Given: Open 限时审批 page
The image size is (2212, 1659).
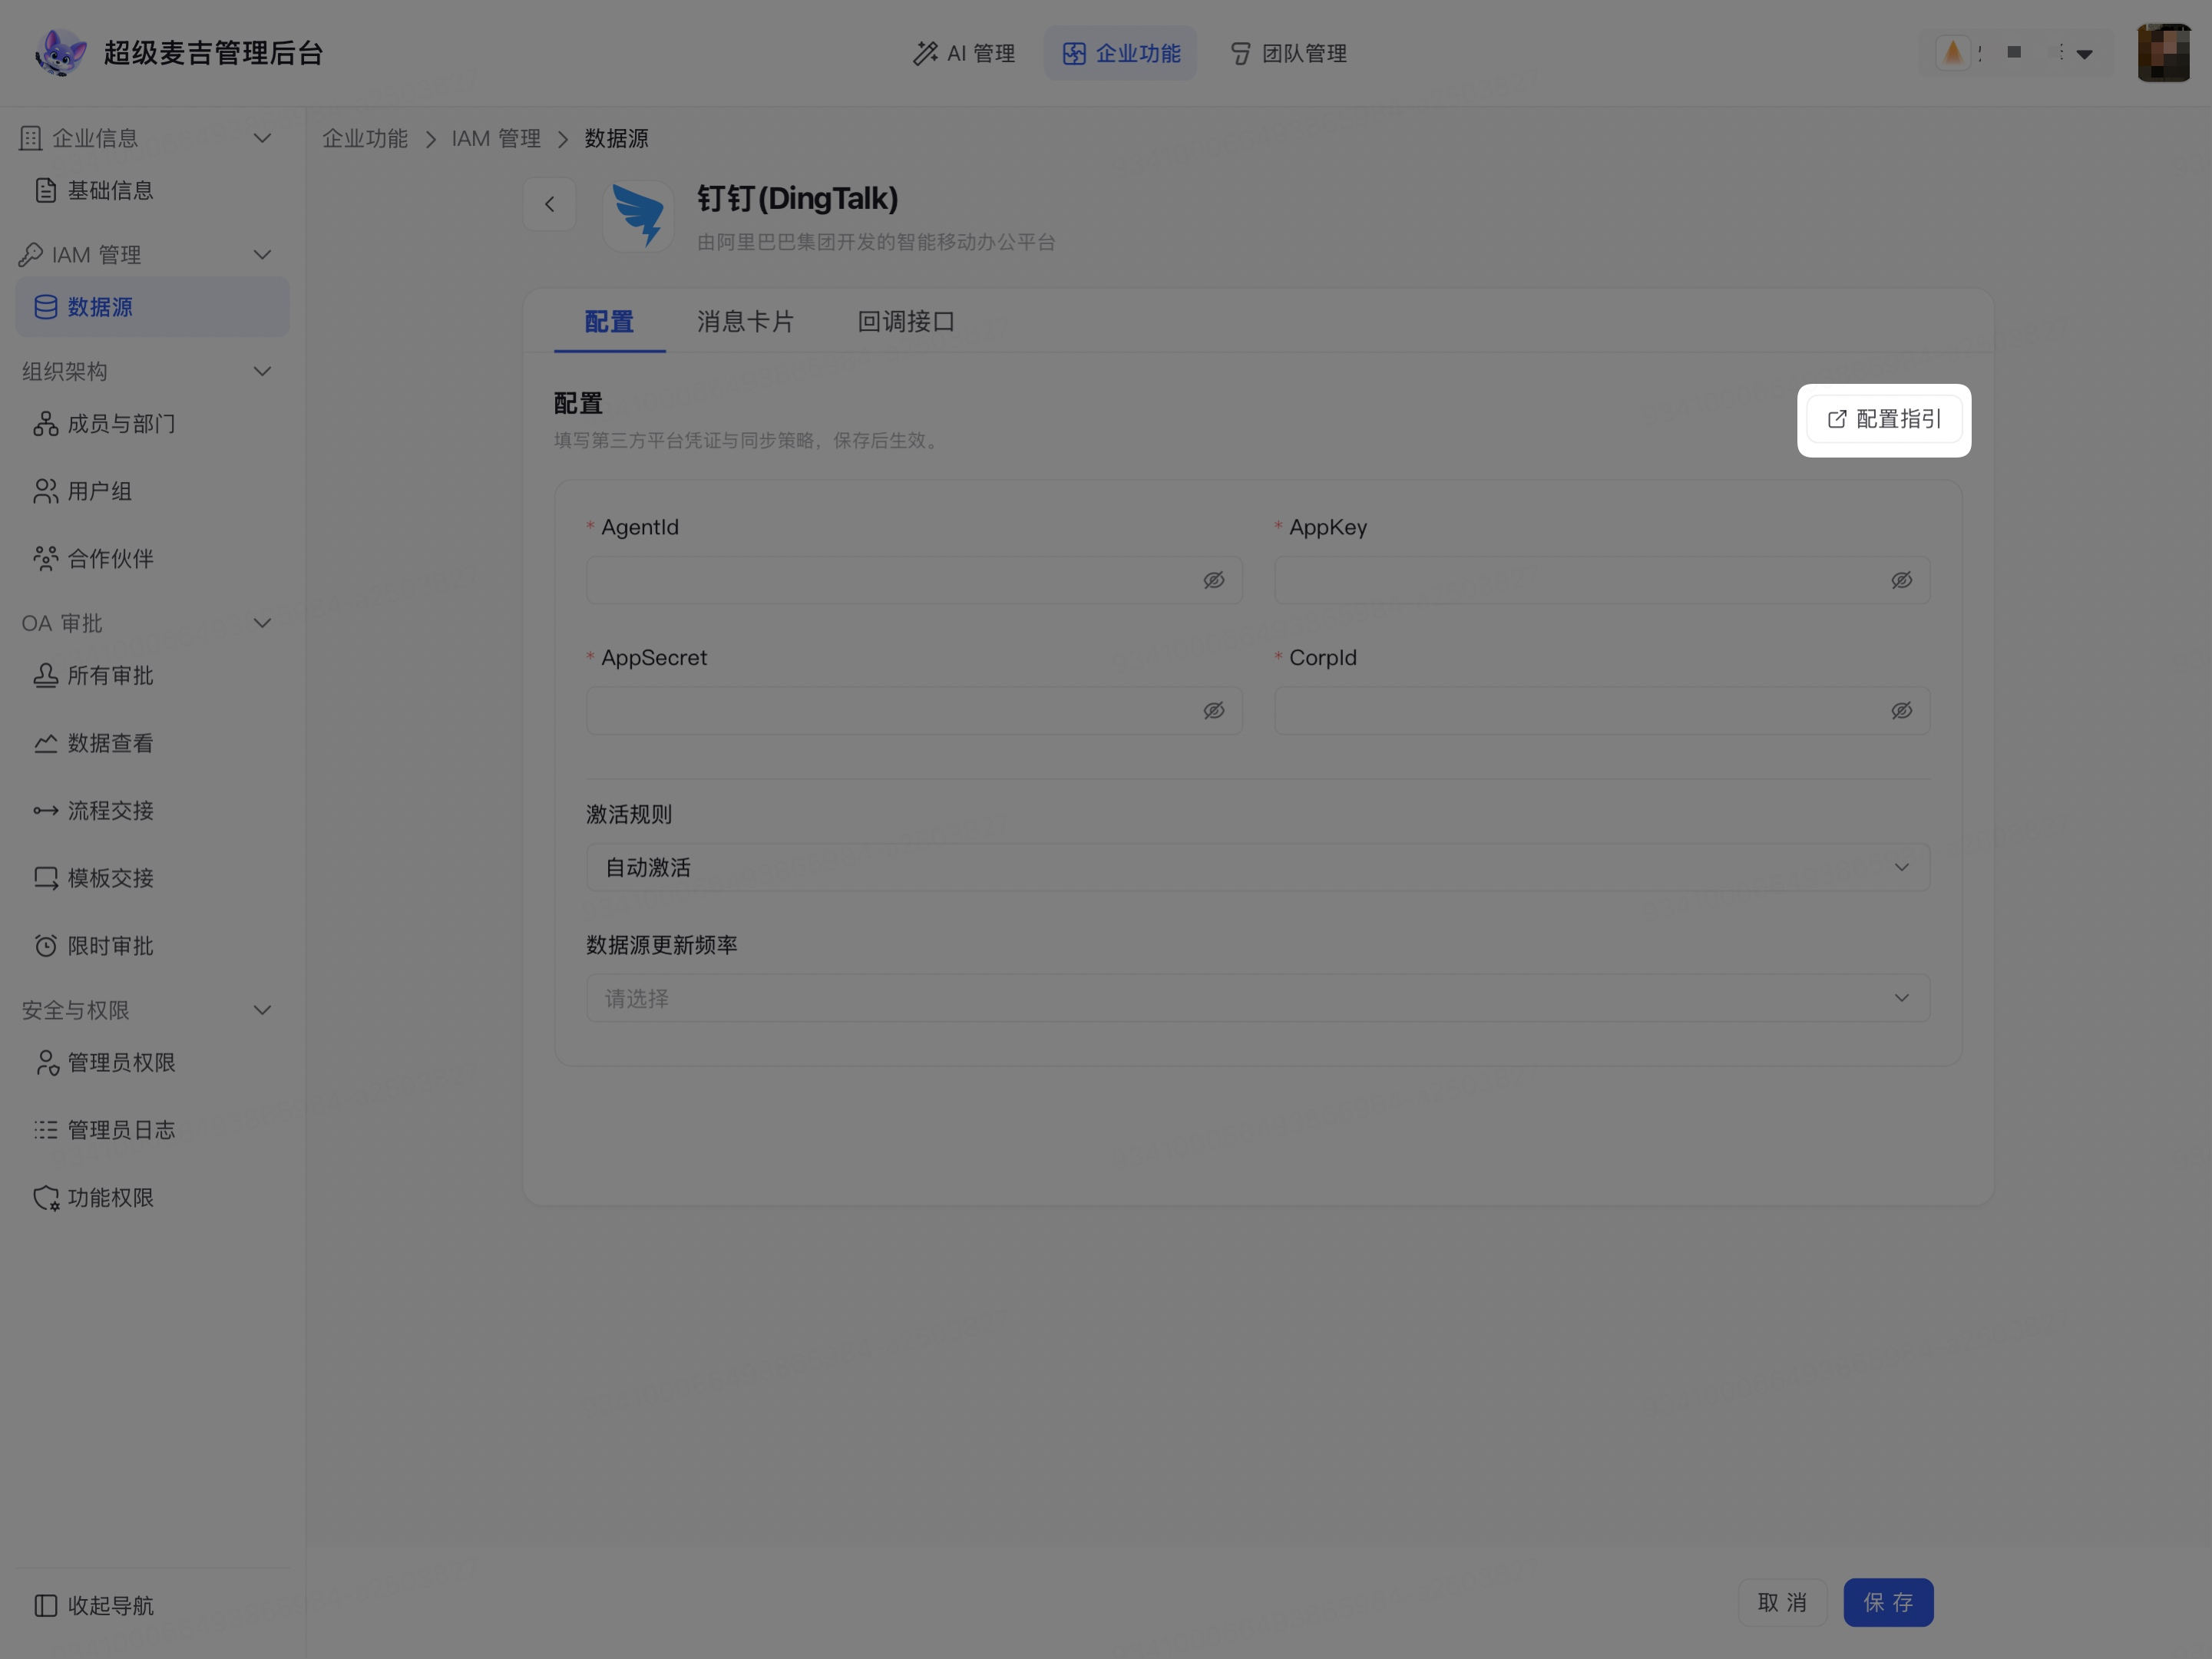Looking at the screenshot, I should point(152,945).
